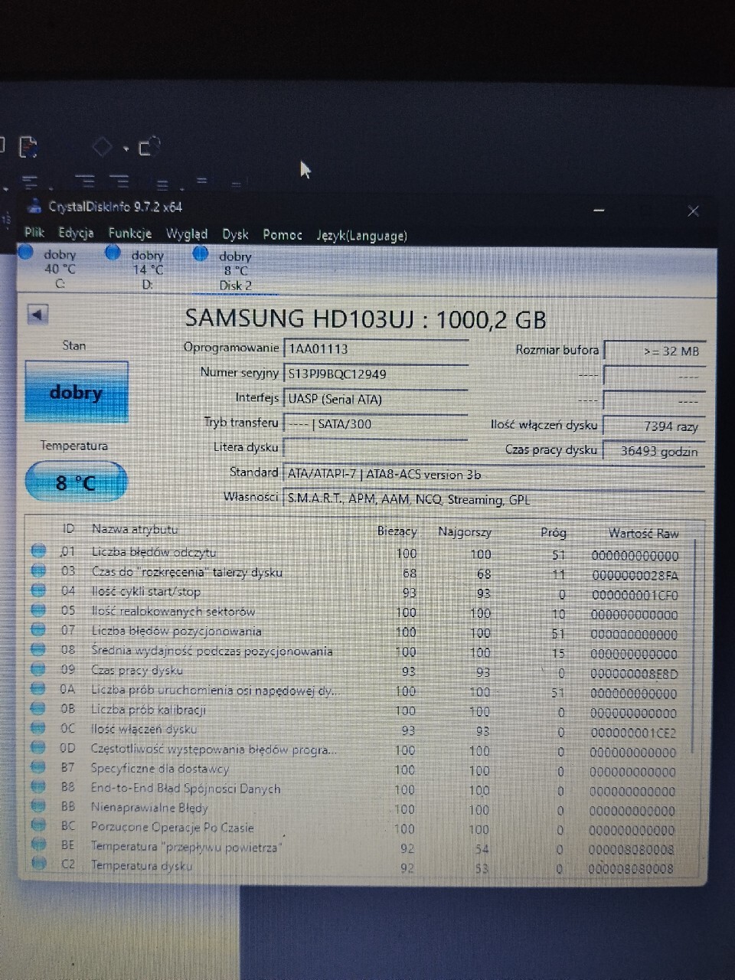The image size is (735, 980).
Task: Open the Wygląd menu
Action: tap(186, 234)
